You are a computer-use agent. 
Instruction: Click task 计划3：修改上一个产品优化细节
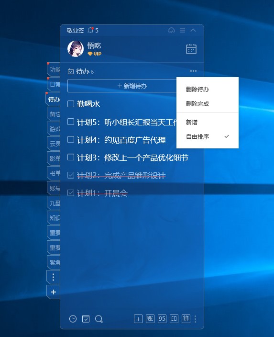coord(132,158)
